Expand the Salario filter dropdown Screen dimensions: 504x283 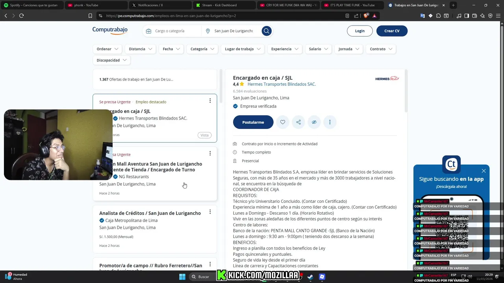(x=318, y=49)
